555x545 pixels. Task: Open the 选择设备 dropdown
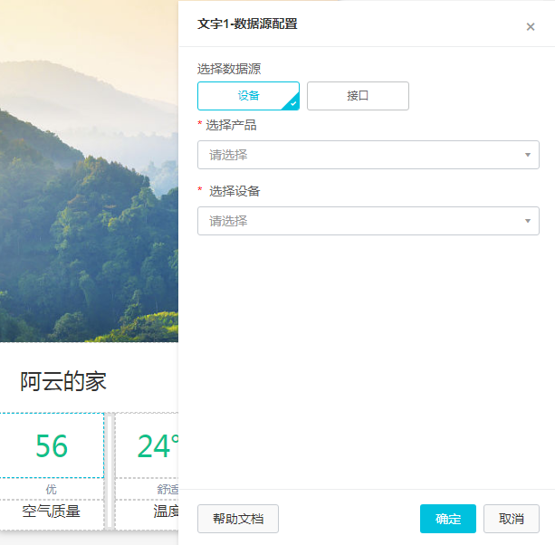[368, 221]
